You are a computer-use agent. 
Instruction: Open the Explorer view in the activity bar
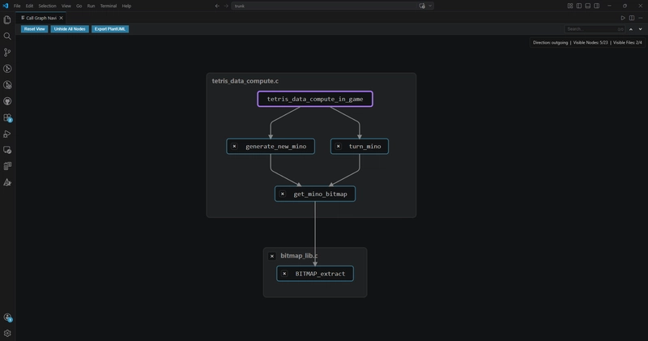tap(7, 19)
